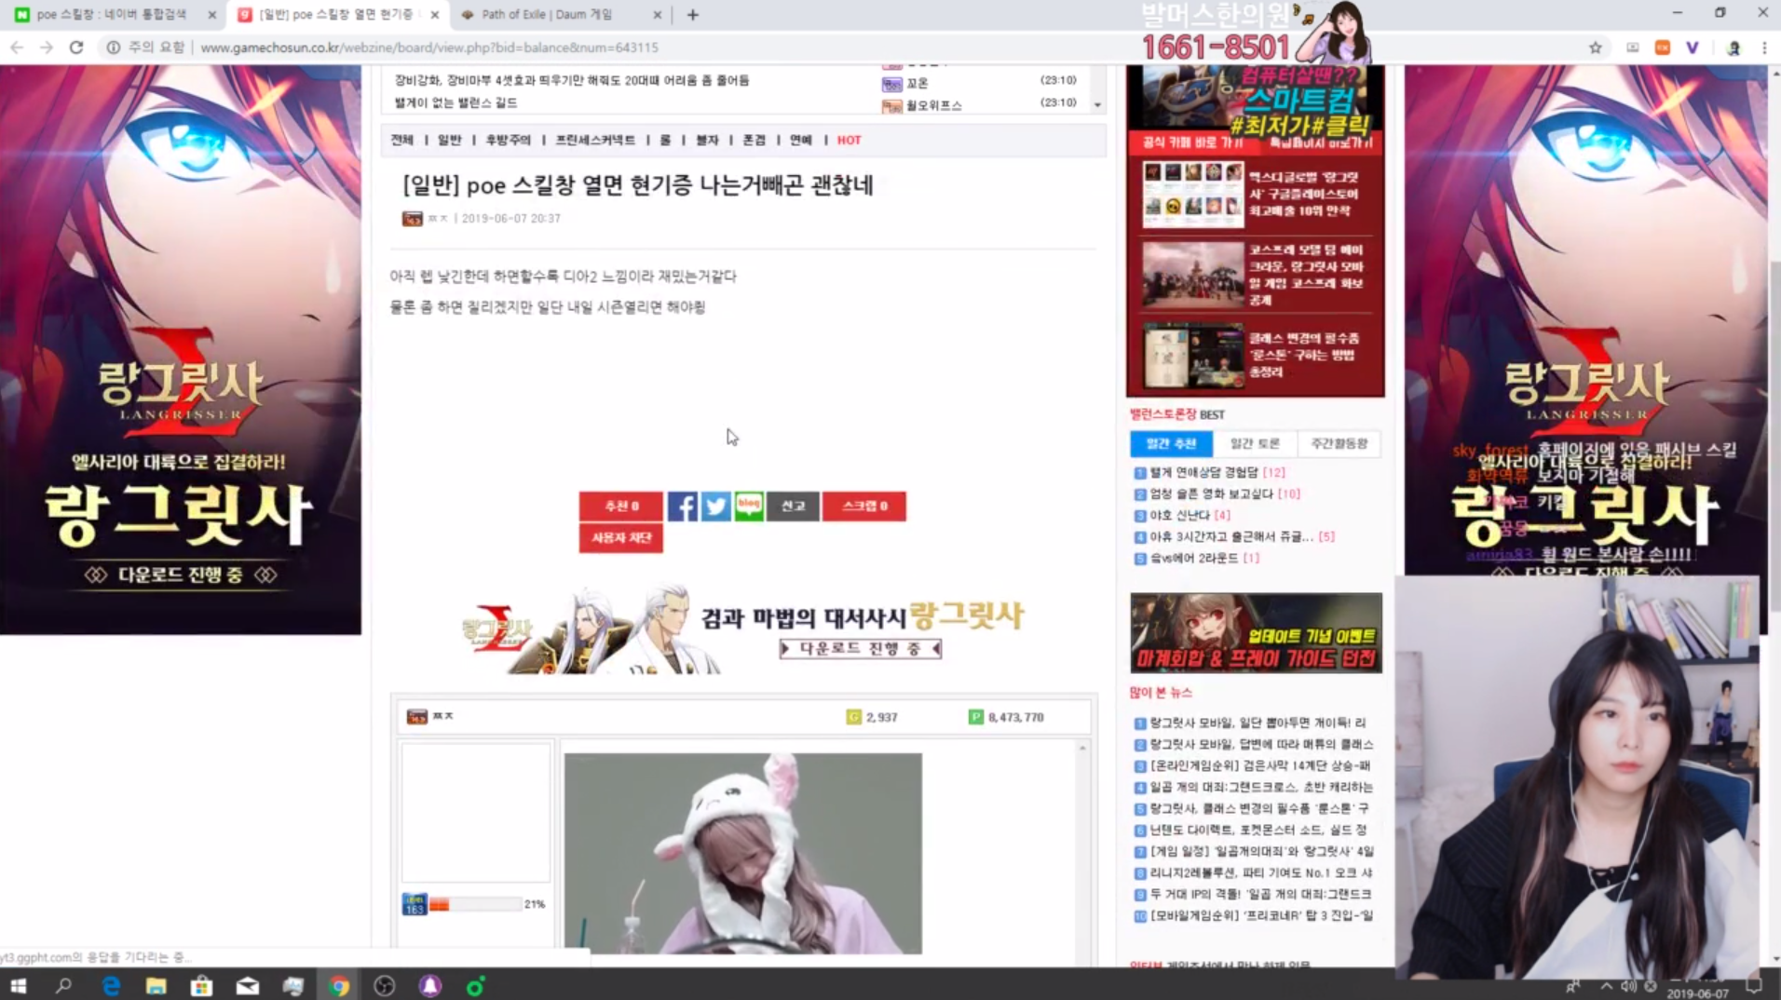
Task: Open the Chrome three-dot menu
Action: [x=1764, y=47]
